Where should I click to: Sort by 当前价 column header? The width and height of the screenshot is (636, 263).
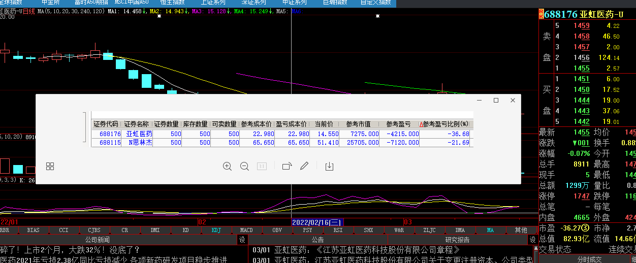(x=324, y=124)
